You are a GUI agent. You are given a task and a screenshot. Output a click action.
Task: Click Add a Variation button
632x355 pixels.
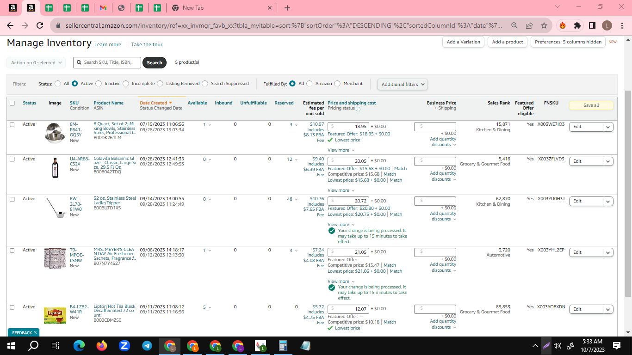pyautogui.click(x=464, y=42)
